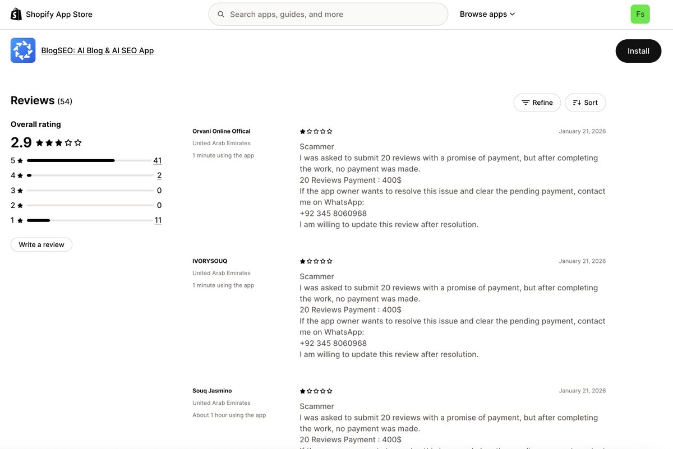Click 'About 1 hour using the app' text
The image size is (673, 449).
point(229,415)
